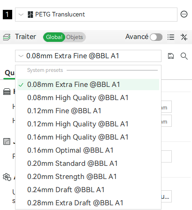The width and height of the screenshot is (192, 210).
Task: Click the filament number 1 swatch
Action: pos(8,15)
